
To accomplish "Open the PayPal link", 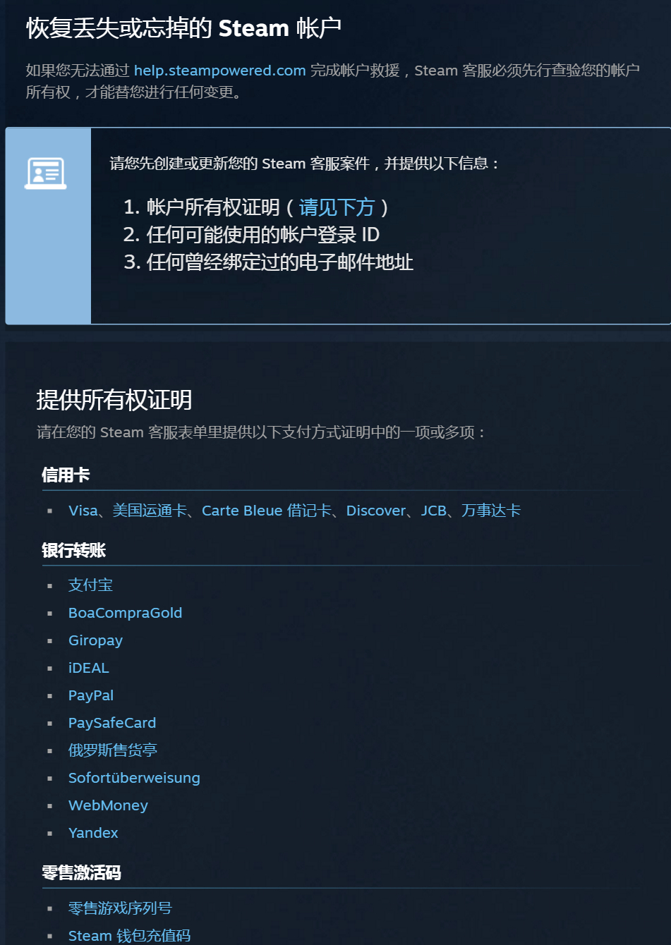I will [90, 695].
